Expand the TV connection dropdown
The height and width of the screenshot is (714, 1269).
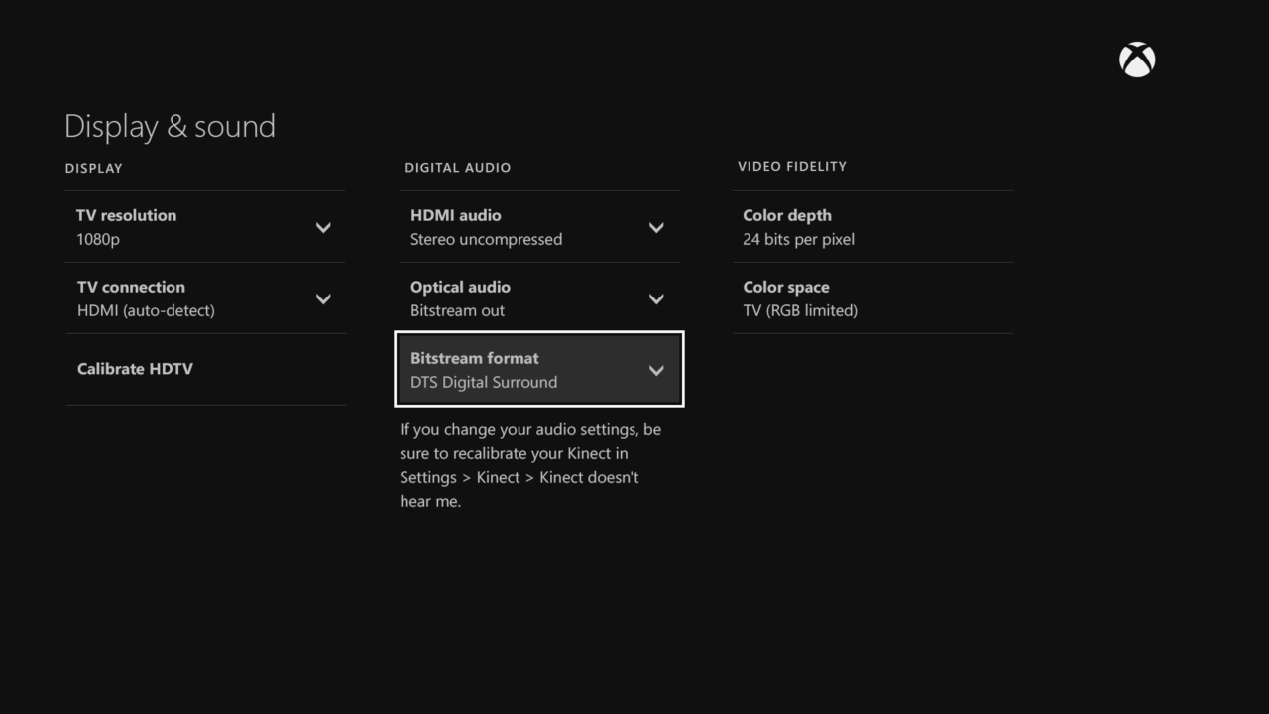(323, 298)
